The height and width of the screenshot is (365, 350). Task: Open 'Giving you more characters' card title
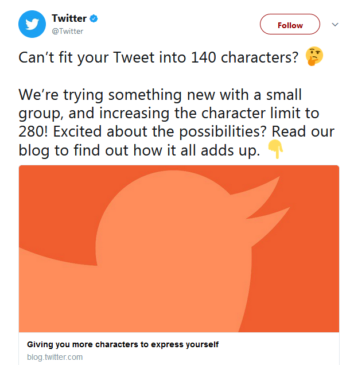coord(123,345)
